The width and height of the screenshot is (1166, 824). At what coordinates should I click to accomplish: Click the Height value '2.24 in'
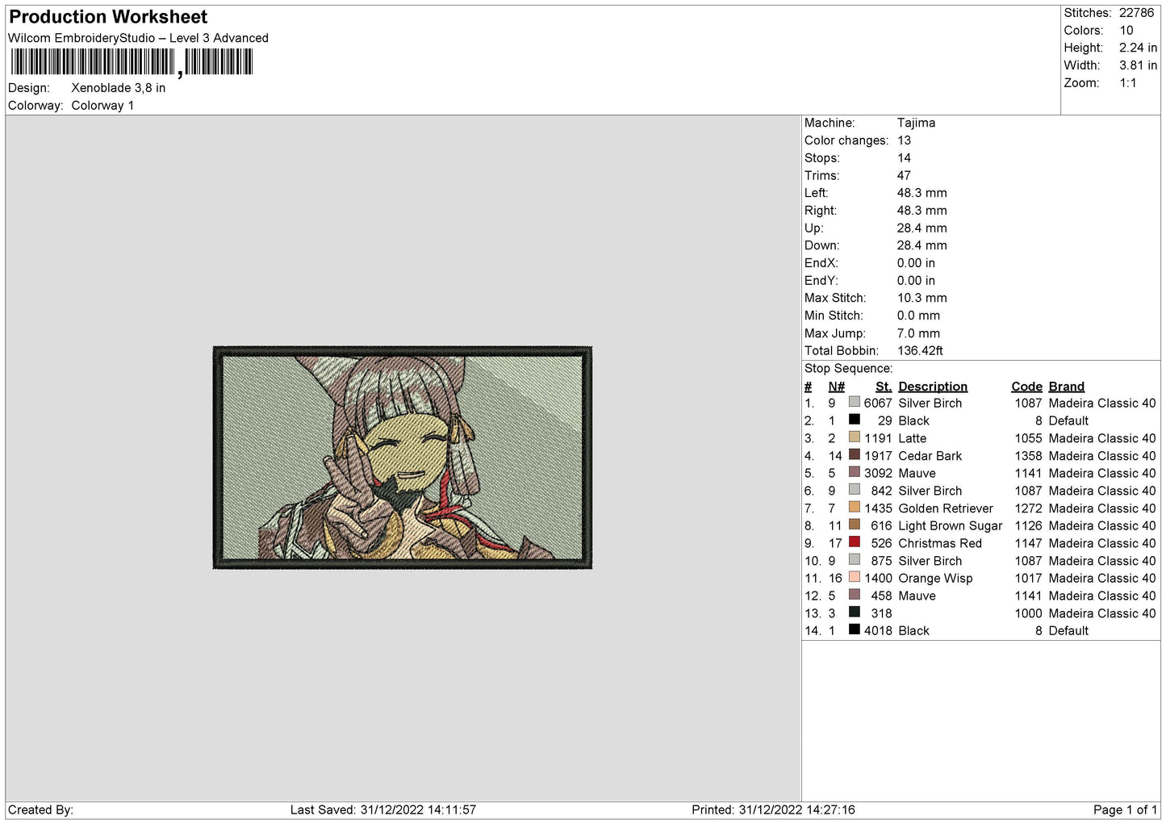click(x=1138, y=48)
